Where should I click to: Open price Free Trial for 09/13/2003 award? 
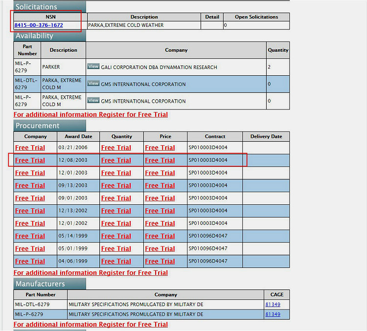tap(160, 185)
